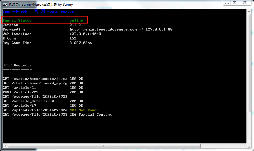Click the version value 2.1/2.1
This screenshot has width=254, height=151.
(77, 25)
